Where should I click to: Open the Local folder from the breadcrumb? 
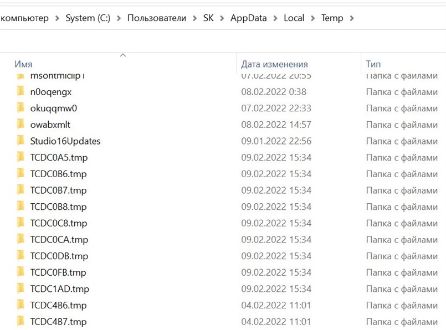coord(294,18)
